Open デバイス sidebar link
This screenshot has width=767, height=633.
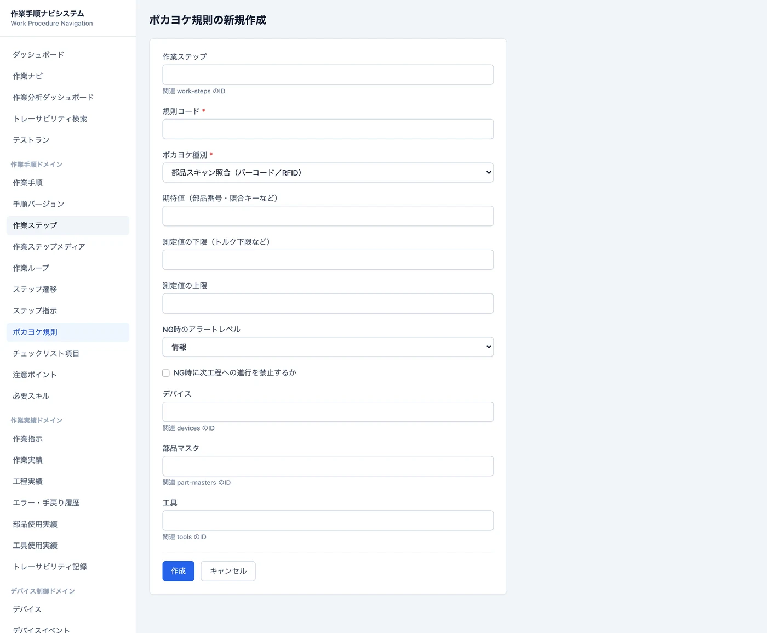pos(68,609)
